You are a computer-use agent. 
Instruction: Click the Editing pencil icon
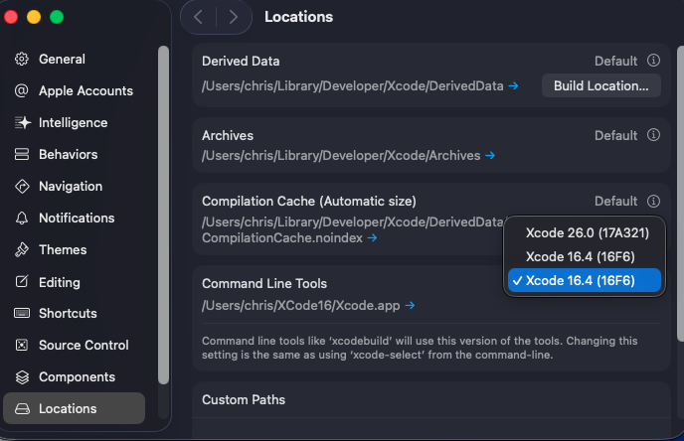tap(22, 281)
